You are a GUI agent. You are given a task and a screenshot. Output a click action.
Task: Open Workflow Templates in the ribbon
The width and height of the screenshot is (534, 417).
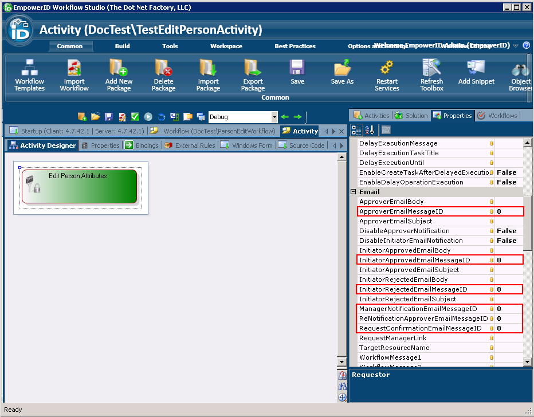coord(29,75)
